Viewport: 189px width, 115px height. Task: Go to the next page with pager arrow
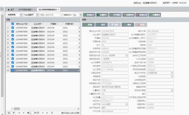click(x=43, y=113)
